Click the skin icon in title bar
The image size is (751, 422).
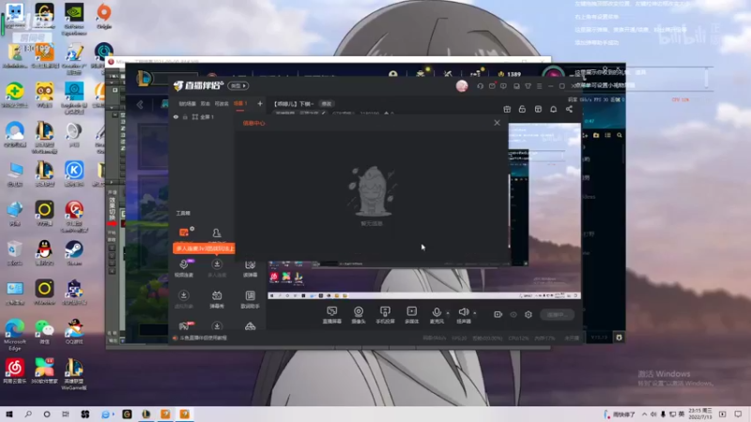(528, 86)
